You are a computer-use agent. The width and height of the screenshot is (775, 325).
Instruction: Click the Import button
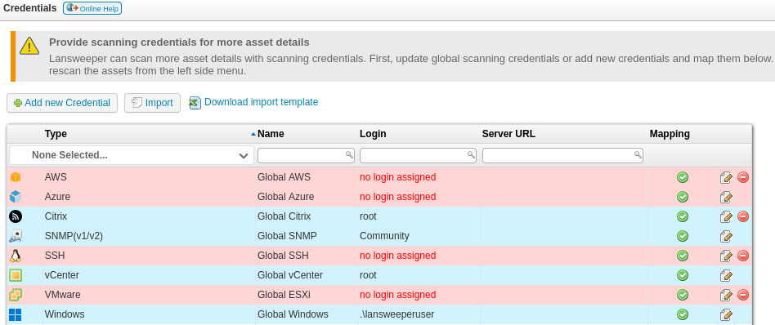pyautogui.click(x=152, y=103)
